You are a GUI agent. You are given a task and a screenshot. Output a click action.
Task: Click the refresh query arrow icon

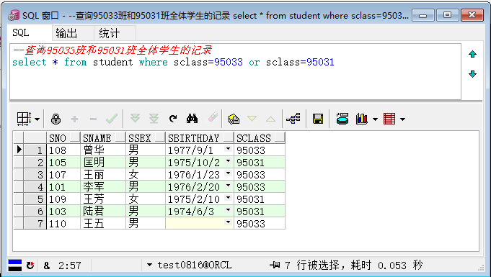173,119
